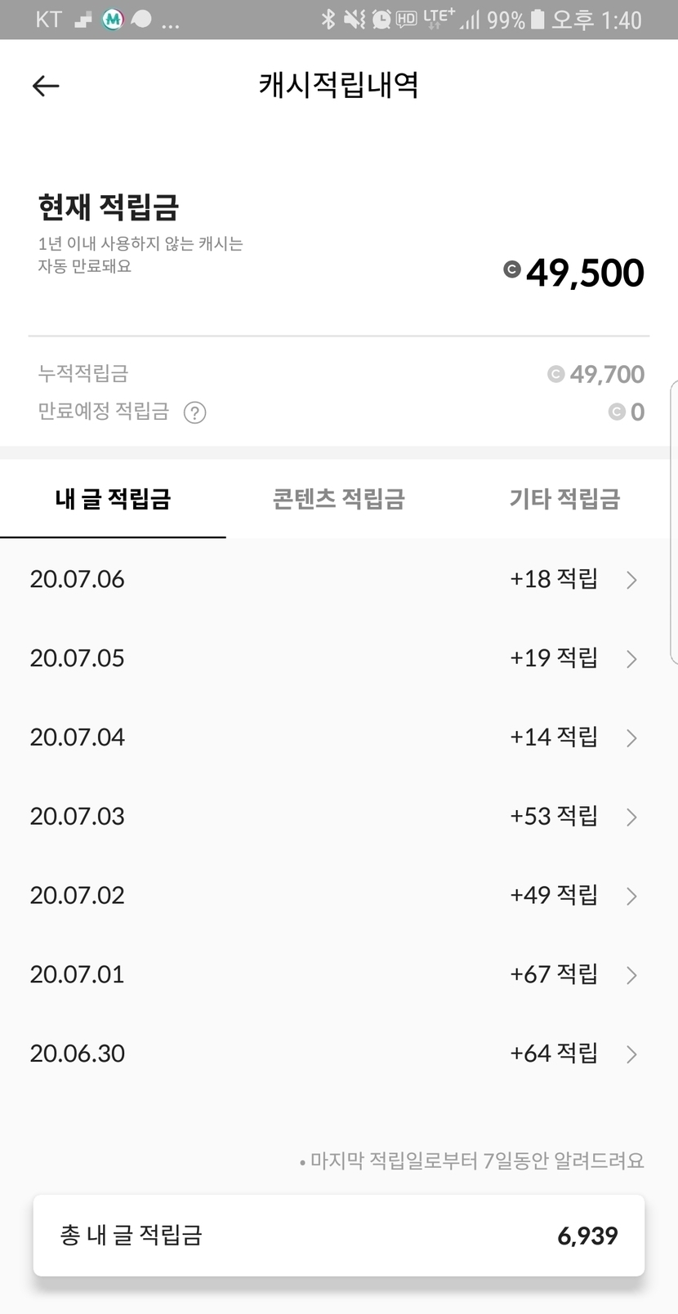Tap the coin icon beside 49,700

tap(555, 374)
